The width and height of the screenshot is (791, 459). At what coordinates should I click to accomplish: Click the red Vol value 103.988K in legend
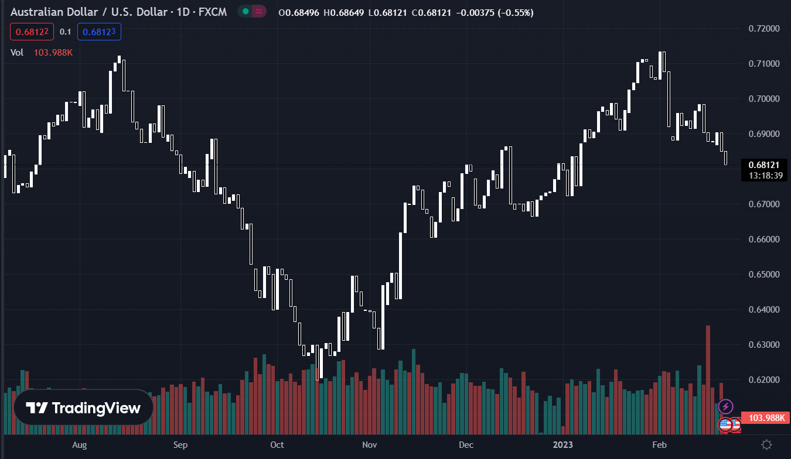click(x=53, y=53)
